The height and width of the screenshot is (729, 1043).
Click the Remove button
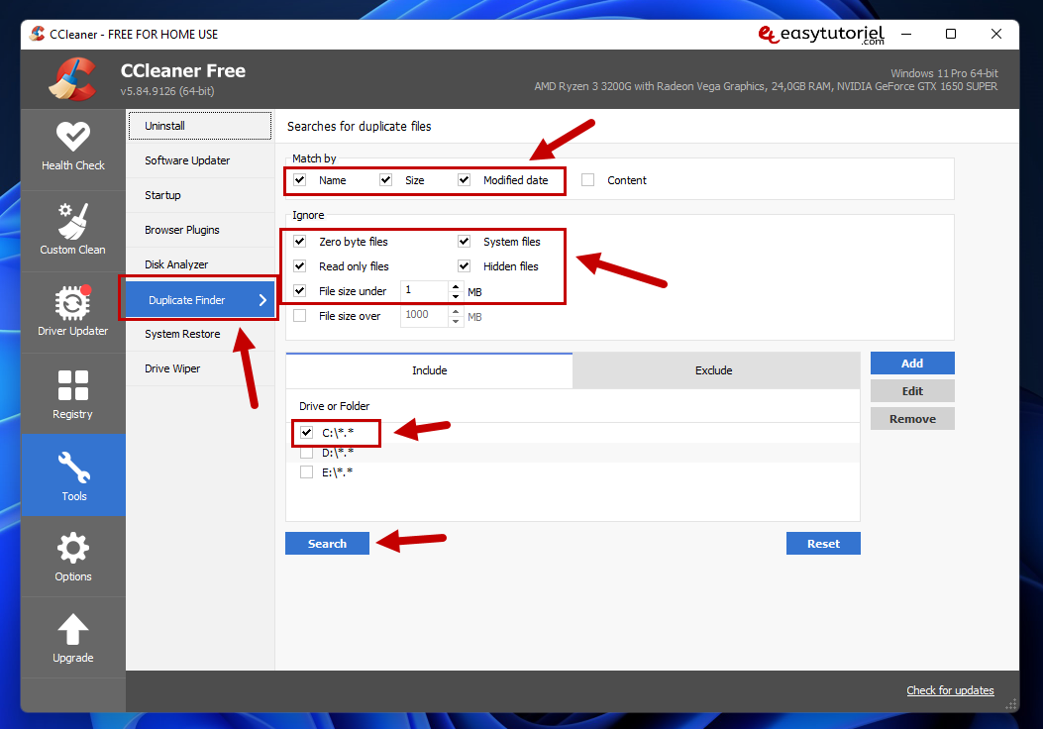coord(912,419)
